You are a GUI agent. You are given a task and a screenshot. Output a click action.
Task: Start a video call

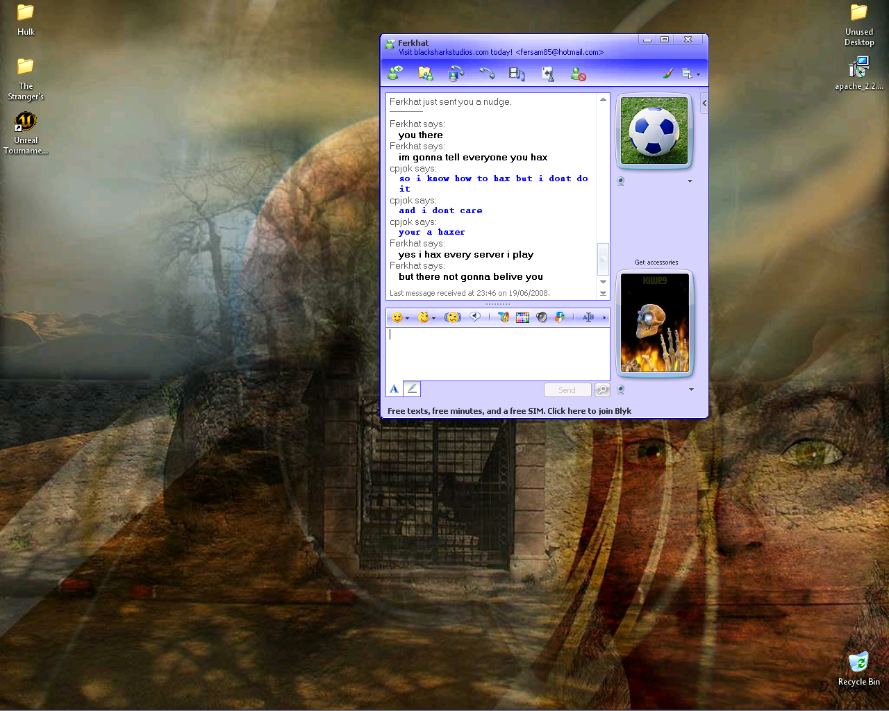[x=456, y=73]
